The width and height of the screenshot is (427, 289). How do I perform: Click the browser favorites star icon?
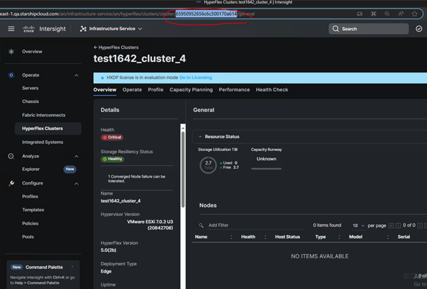click(x=415, y=14)
